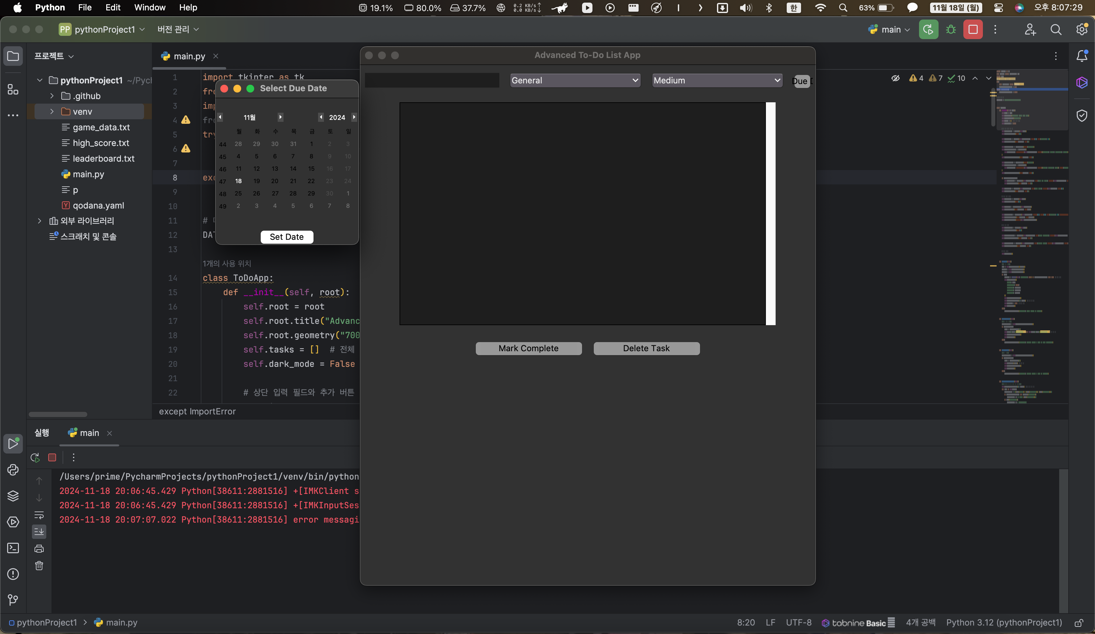Open the General category dropdown
This screenshot has height=634, width=1095.
pyautogui.click(x=575, y=80)
